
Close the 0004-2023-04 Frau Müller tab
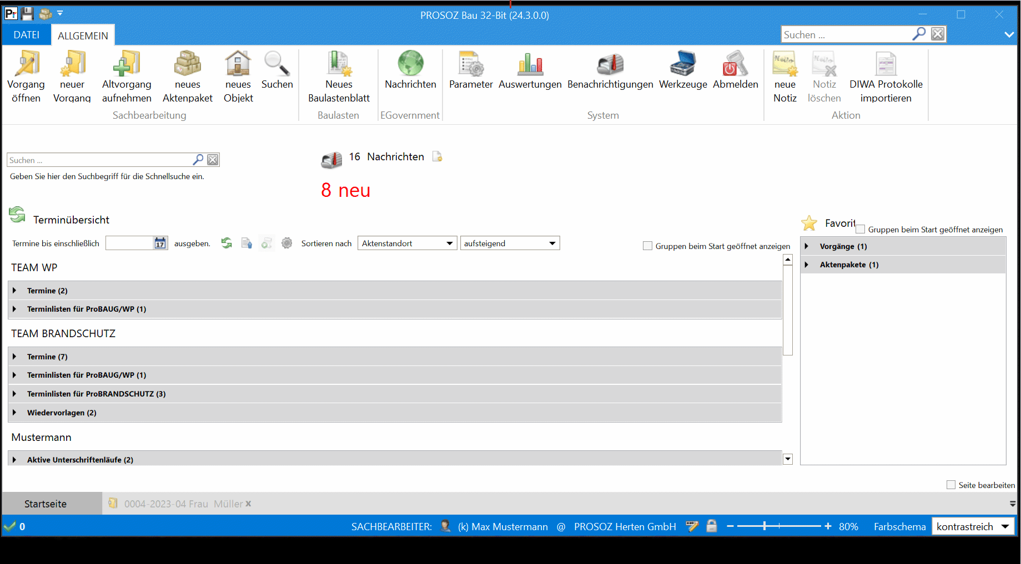248,504
